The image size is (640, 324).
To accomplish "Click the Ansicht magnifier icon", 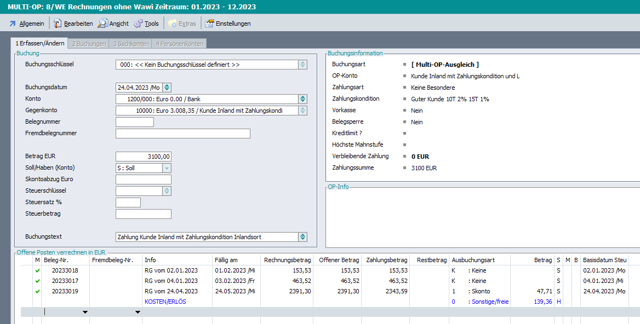I will (102, 24).
